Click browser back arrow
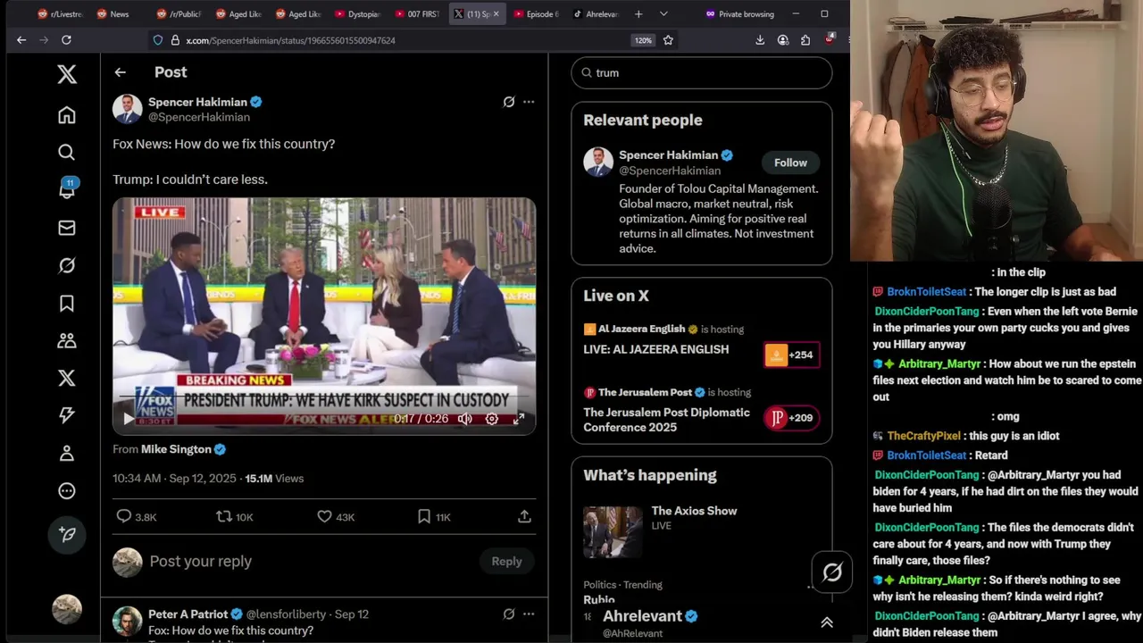This screenshot has height=643, width=1143. [x=21, y=40]
